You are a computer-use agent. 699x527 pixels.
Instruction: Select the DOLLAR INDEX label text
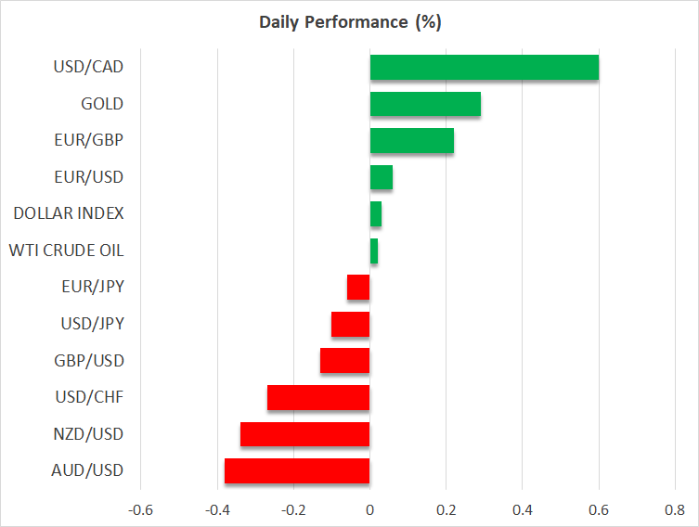click(69, 213)
